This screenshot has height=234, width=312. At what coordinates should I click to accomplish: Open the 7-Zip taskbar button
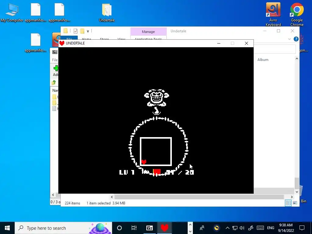click(149, 228)
